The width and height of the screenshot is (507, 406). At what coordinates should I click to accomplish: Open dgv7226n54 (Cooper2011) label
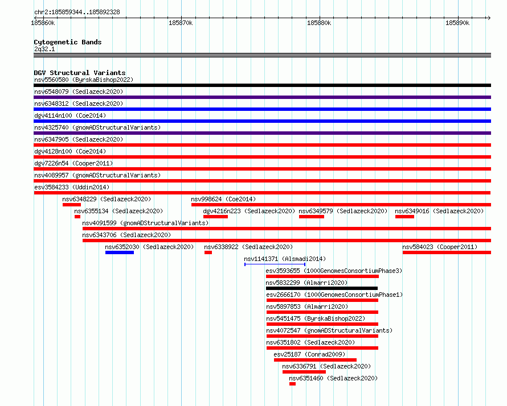point(73,163)
